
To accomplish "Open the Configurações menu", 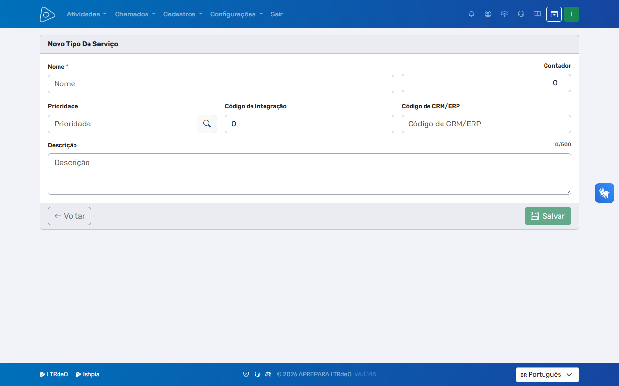I will [x=236, y=14].
